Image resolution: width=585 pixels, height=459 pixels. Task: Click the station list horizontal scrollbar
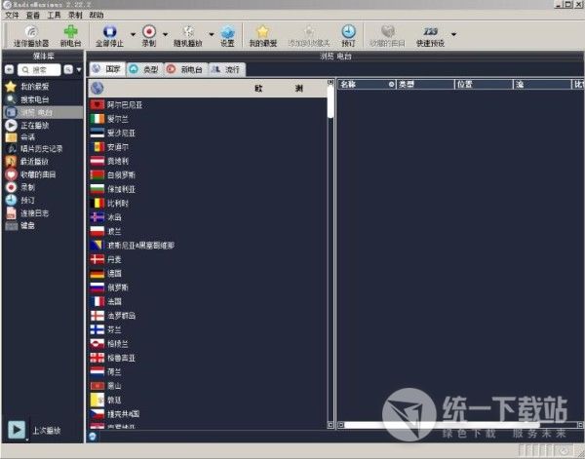(x=442, y=425)
